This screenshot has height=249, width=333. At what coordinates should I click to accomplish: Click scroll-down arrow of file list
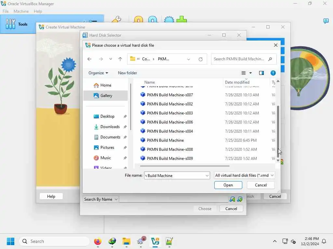278,160
